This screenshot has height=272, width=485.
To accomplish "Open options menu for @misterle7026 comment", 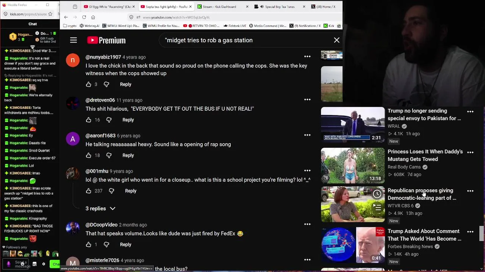I will [x=307, y=260].
